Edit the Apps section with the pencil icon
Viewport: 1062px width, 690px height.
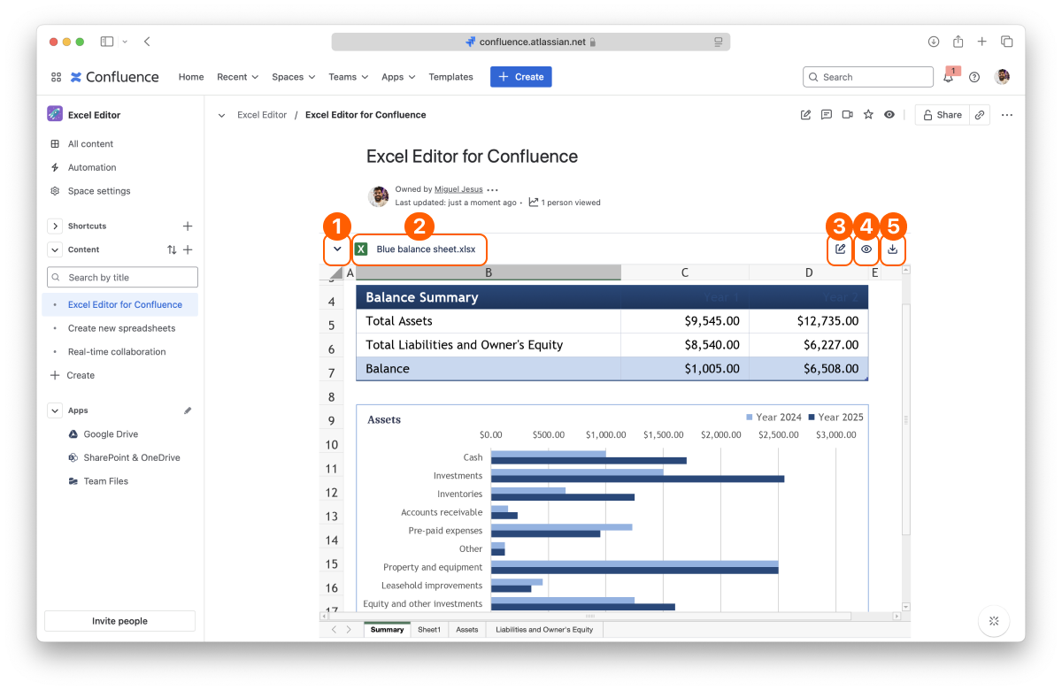tap(188, 410)
